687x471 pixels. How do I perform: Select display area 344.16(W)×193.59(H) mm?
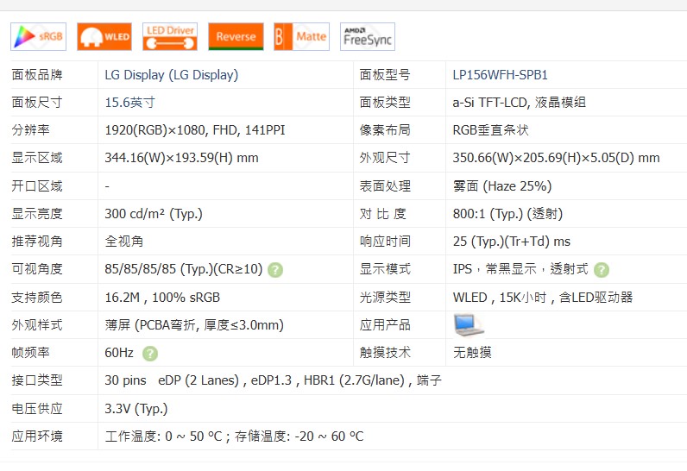(181, 158)
